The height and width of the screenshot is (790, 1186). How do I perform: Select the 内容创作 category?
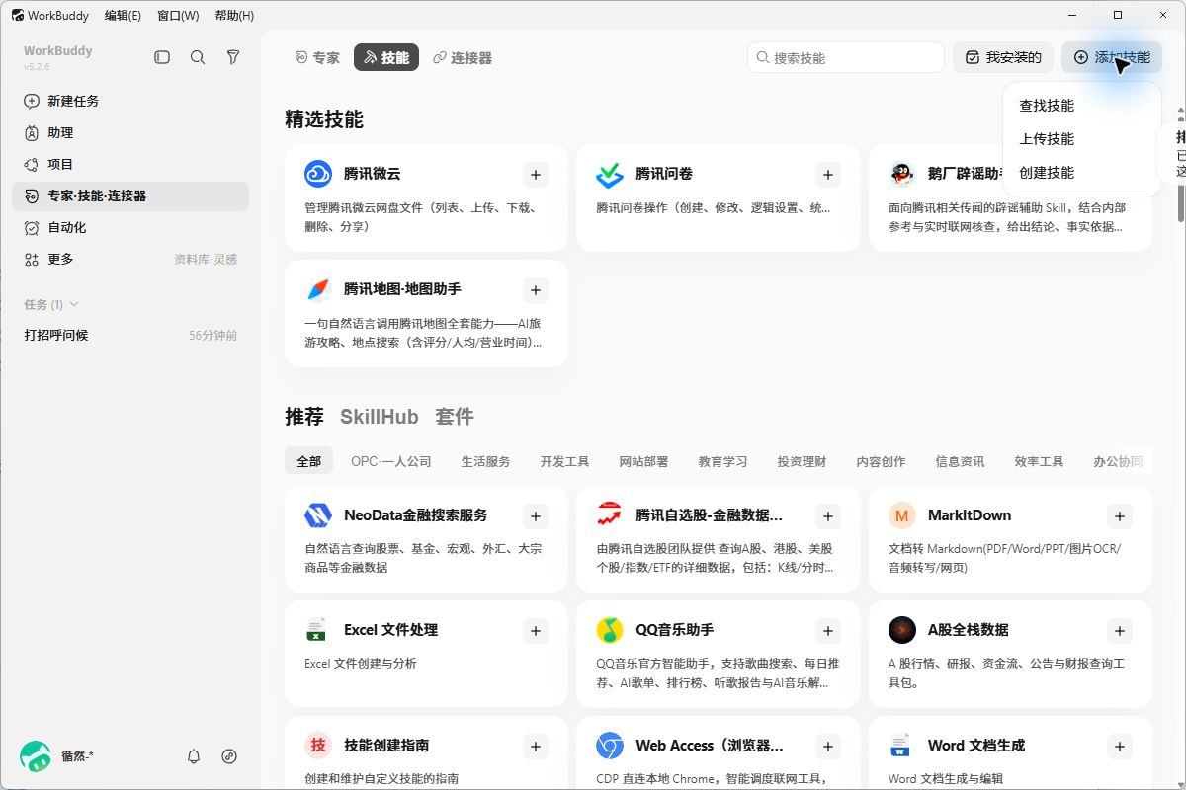click(881, 461)
